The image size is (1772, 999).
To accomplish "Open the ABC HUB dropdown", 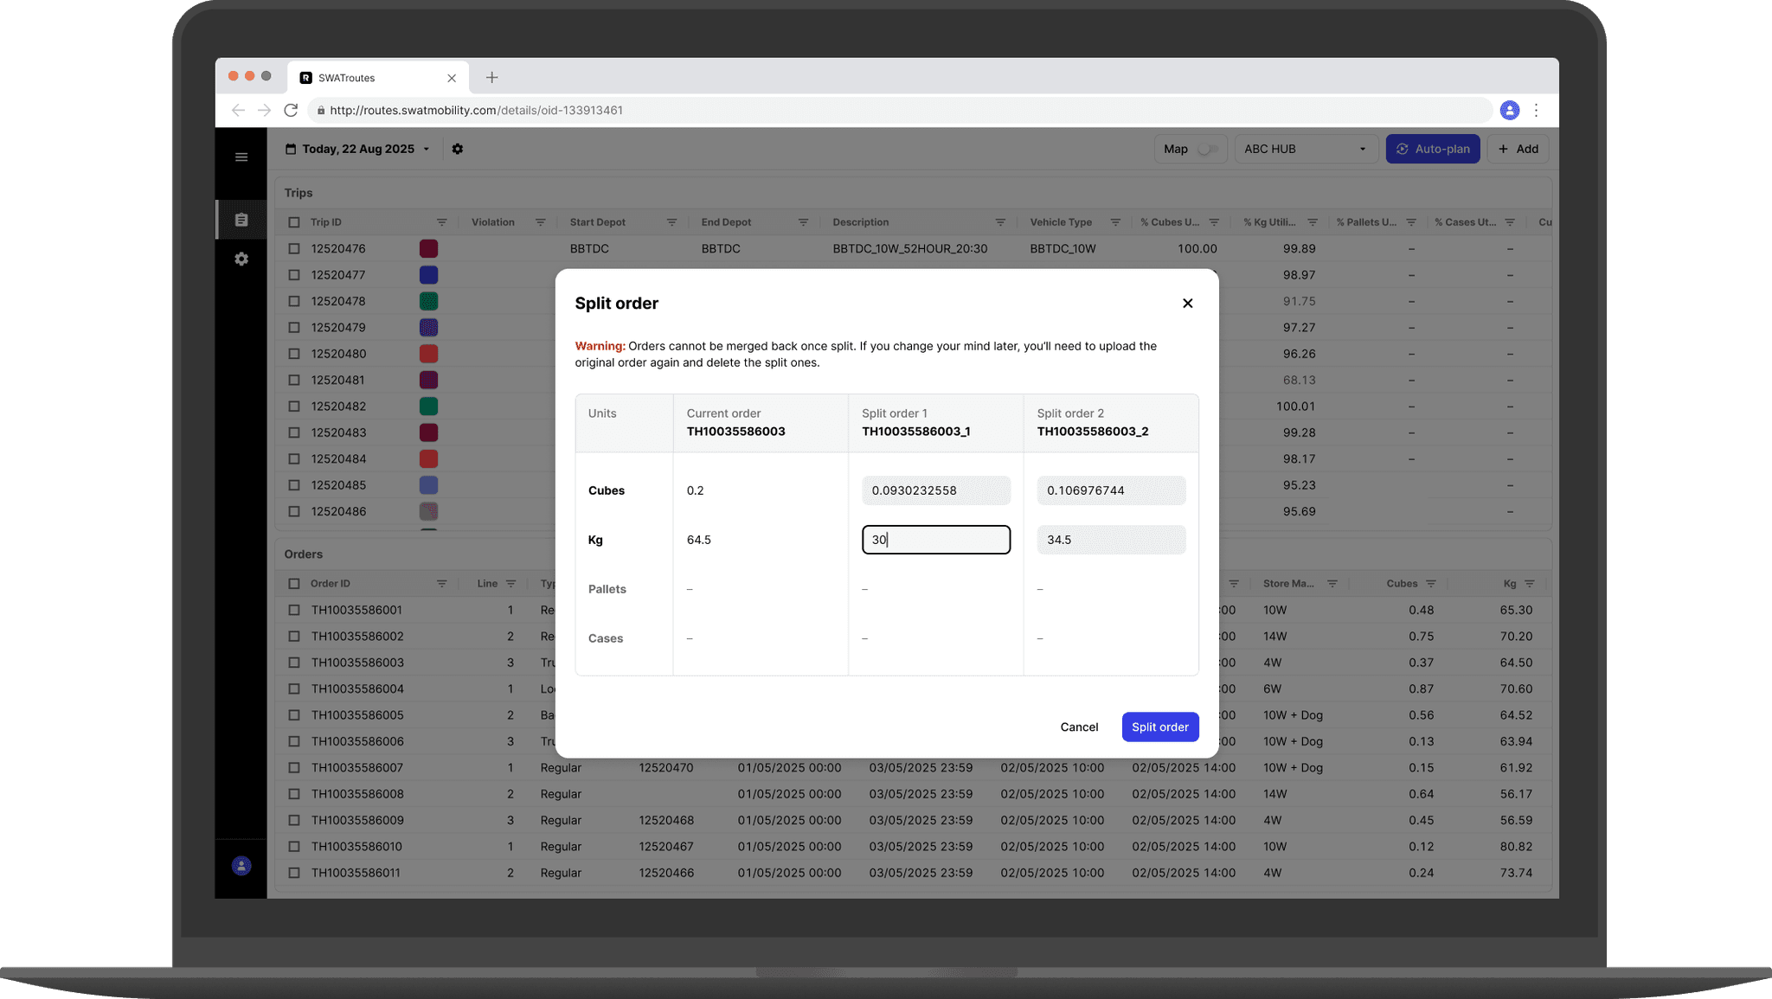I will [1305, 149].
